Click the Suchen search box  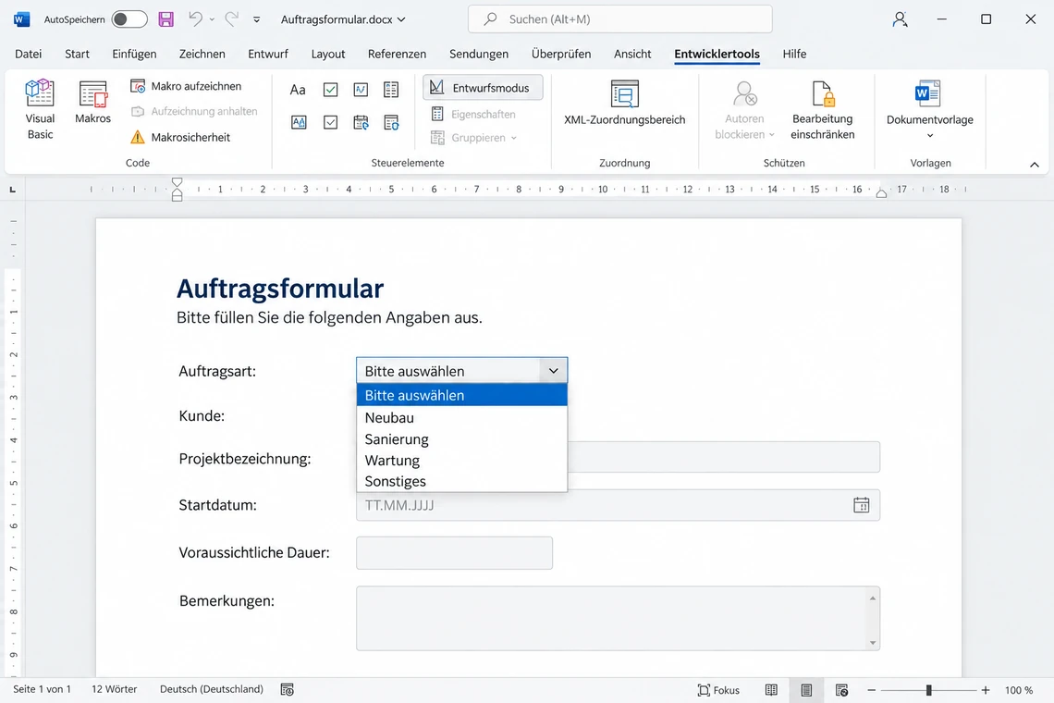coord(619,18)
